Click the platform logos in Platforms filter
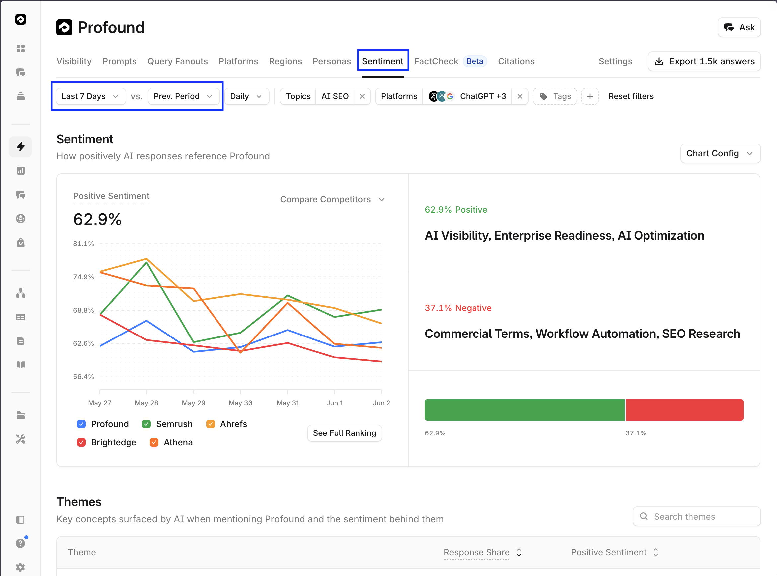 [441, 96]
